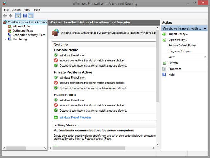This screenshot has height=158, width=210.
Task: Select Connection Security Rules node
Action: pos(29,35)
